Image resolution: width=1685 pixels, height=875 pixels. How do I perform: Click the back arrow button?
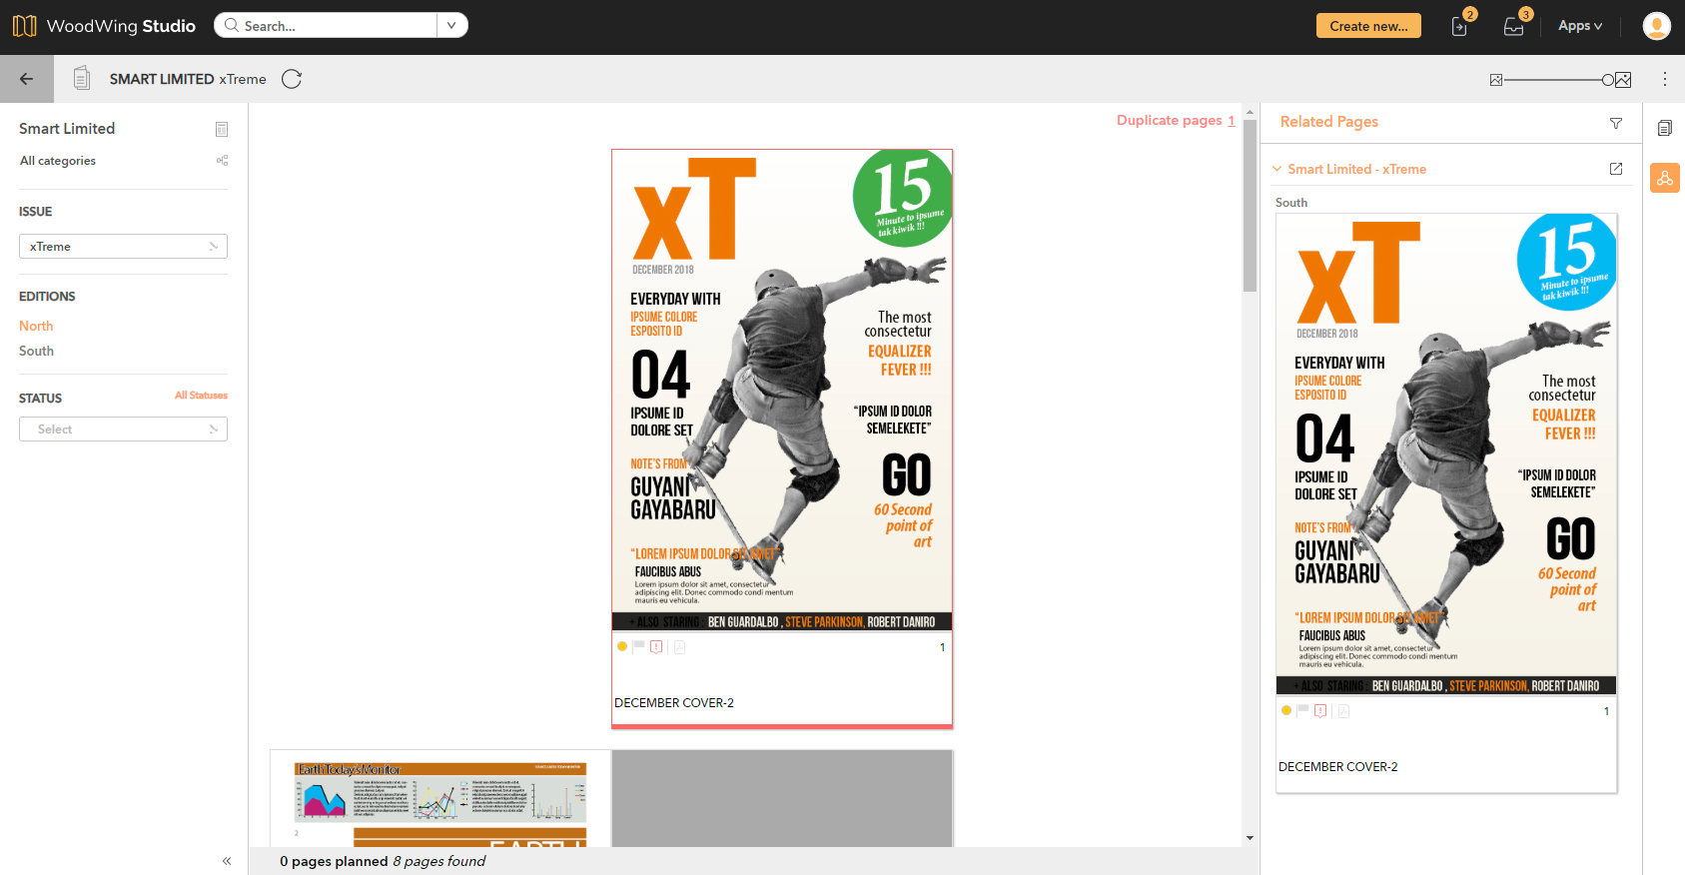click(x=27, y=79)
